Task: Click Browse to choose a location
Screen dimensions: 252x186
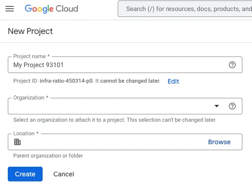Action: click(x=219, y=142)
